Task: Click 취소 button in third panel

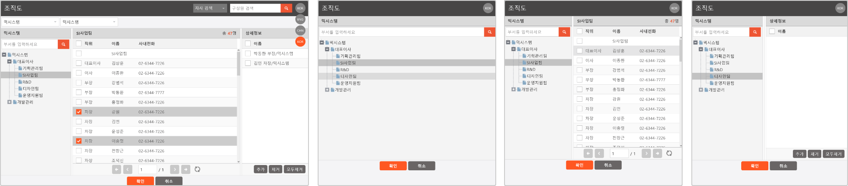Action: coord(608,165)
